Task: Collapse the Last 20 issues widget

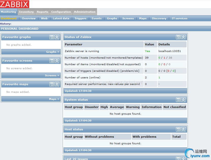Action: click(x=183, y=158)
